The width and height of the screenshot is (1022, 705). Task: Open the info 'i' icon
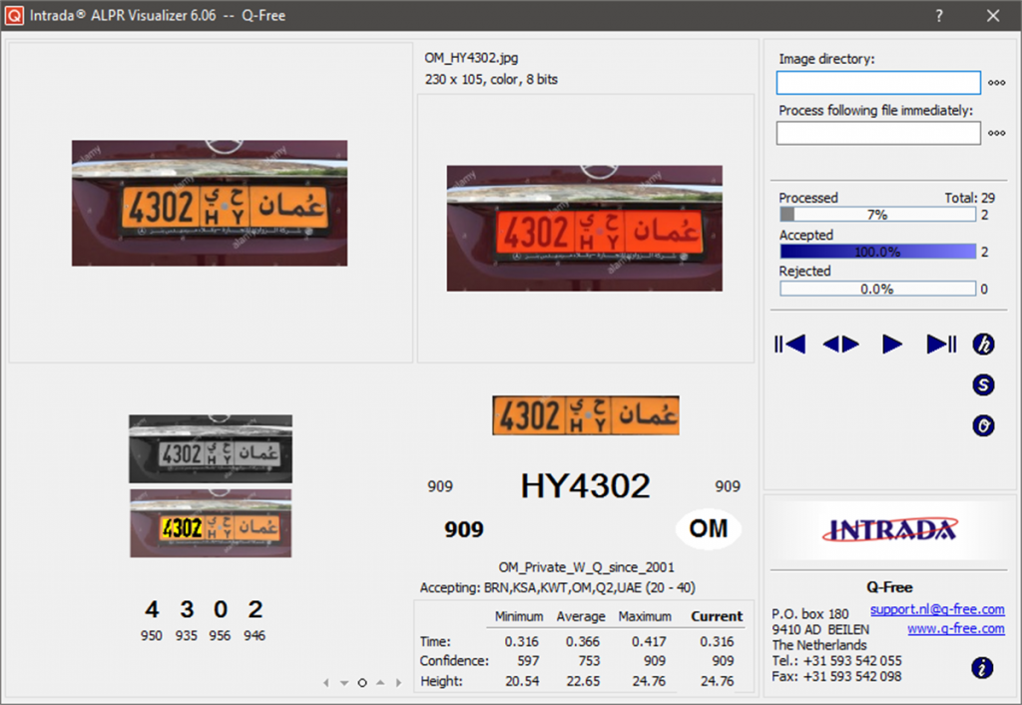click(984, 667)
